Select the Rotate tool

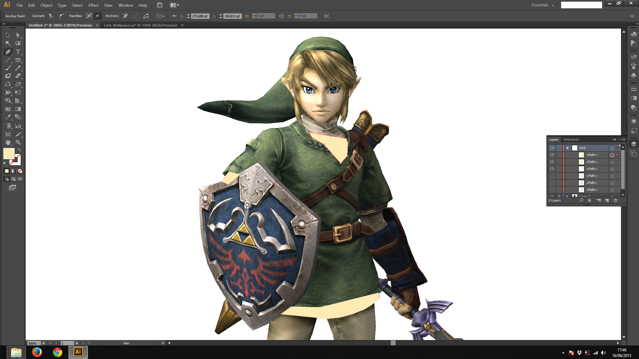pos(8,84)
